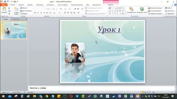Expand the shapes gallery more button

tap(125, 13)
